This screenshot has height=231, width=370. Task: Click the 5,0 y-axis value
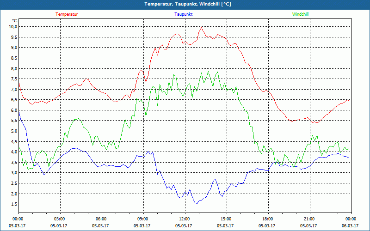[14, 131]
